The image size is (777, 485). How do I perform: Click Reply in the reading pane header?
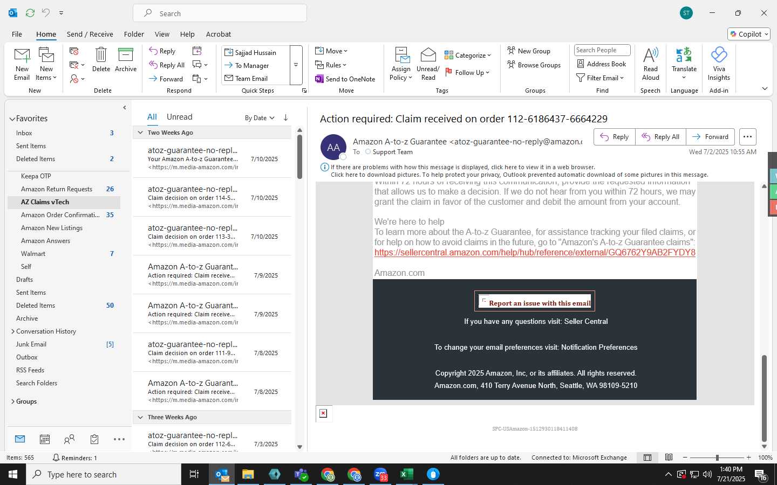click(615, 137)
